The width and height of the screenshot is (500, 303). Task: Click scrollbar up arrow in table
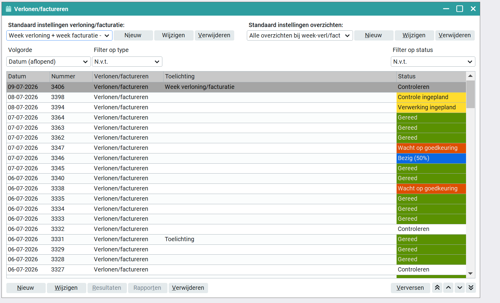pyautogui.click(x=471, y=76)
